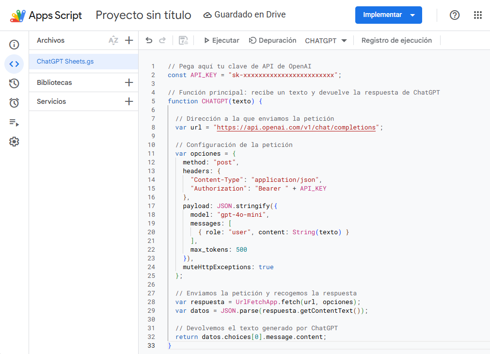The image size is (490, 354).
Task: Redo the last edit
Action: pyautogui.click(x=162, y=40)
